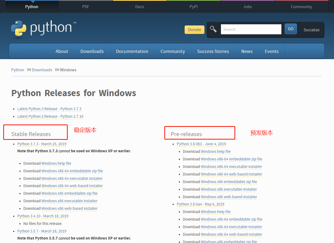The image size is (334, 243).
Task: Click the Donate button
Action: click(195, 30)
